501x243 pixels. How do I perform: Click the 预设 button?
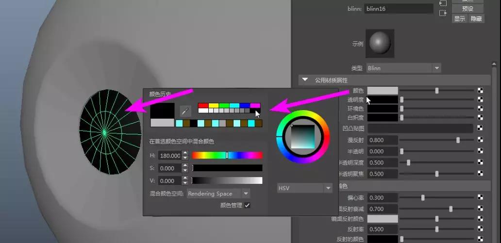coord(468,9)
